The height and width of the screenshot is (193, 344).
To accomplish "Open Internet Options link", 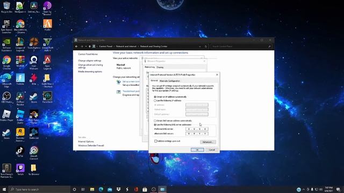I will click(86, 142).
